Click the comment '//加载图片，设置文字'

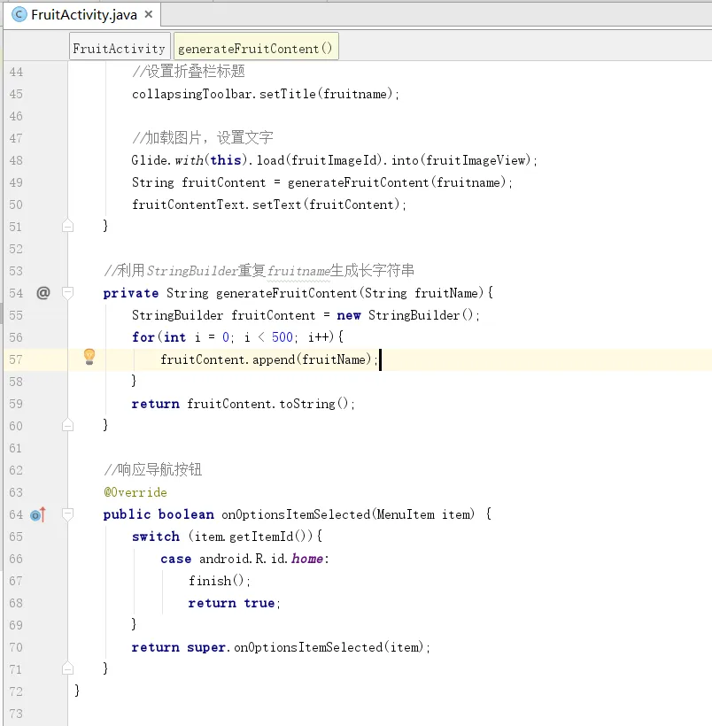tap(203, 137)
